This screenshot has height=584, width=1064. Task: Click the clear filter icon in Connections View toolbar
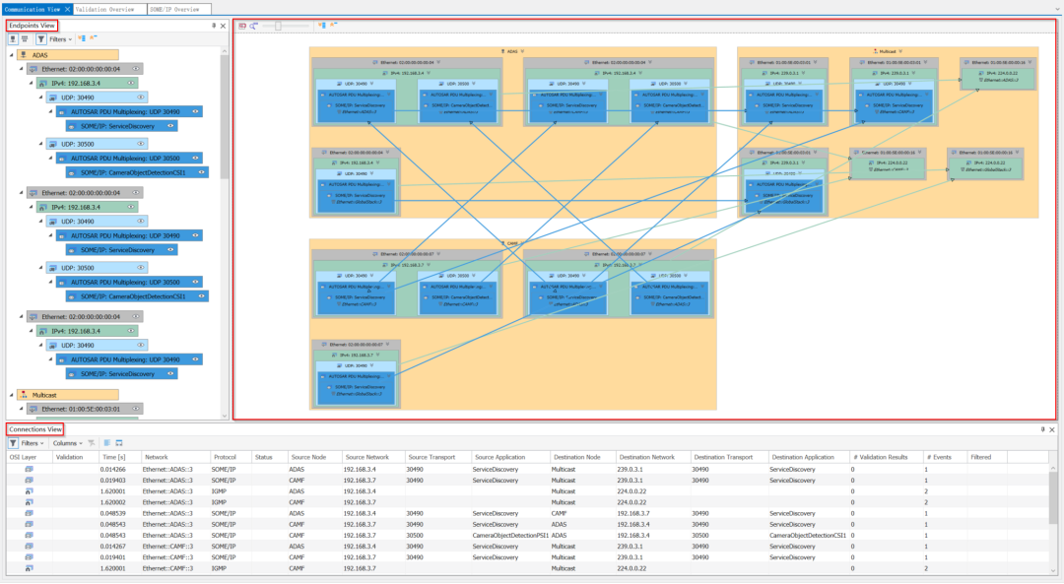[92, 443]
